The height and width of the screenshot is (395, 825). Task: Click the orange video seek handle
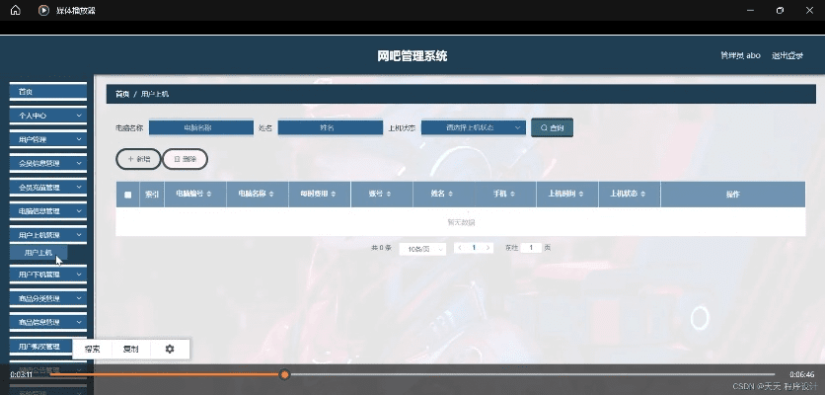tap(284, 374)
